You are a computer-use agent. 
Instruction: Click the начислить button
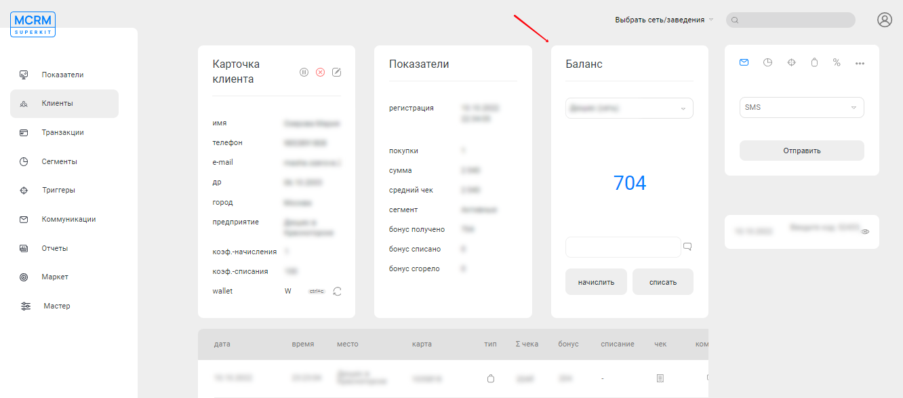pyautogui.click(x=596, y=282)
